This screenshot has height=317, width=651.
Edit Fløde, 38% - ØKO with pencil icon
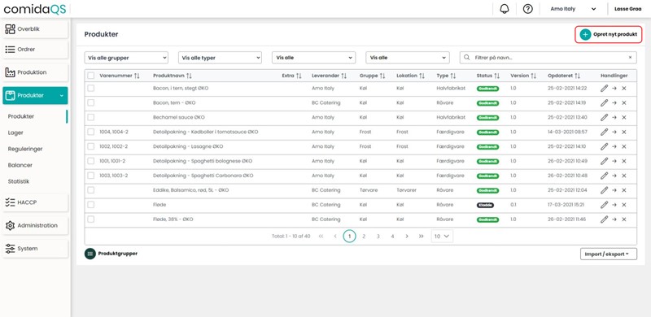pyautogui.click(x=604, y=219)
